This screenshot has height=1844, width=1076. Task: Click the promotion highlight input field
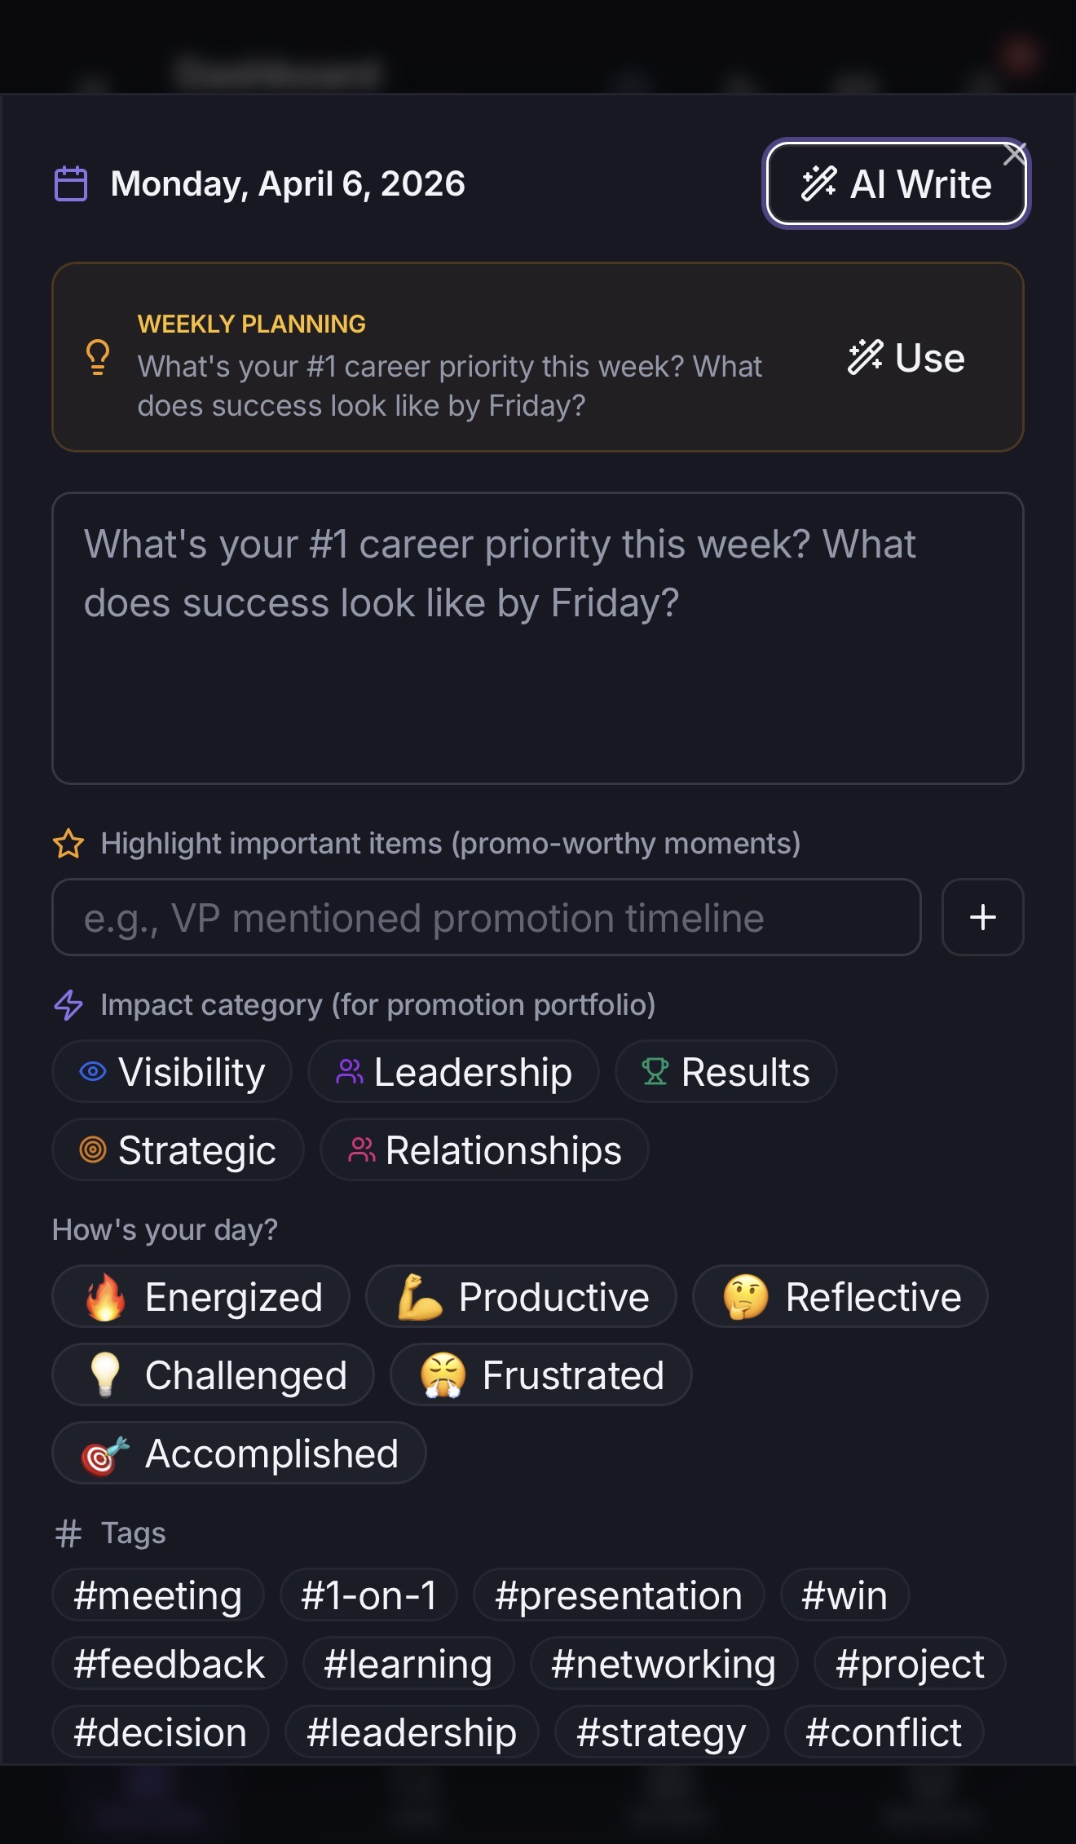(486, 917)
